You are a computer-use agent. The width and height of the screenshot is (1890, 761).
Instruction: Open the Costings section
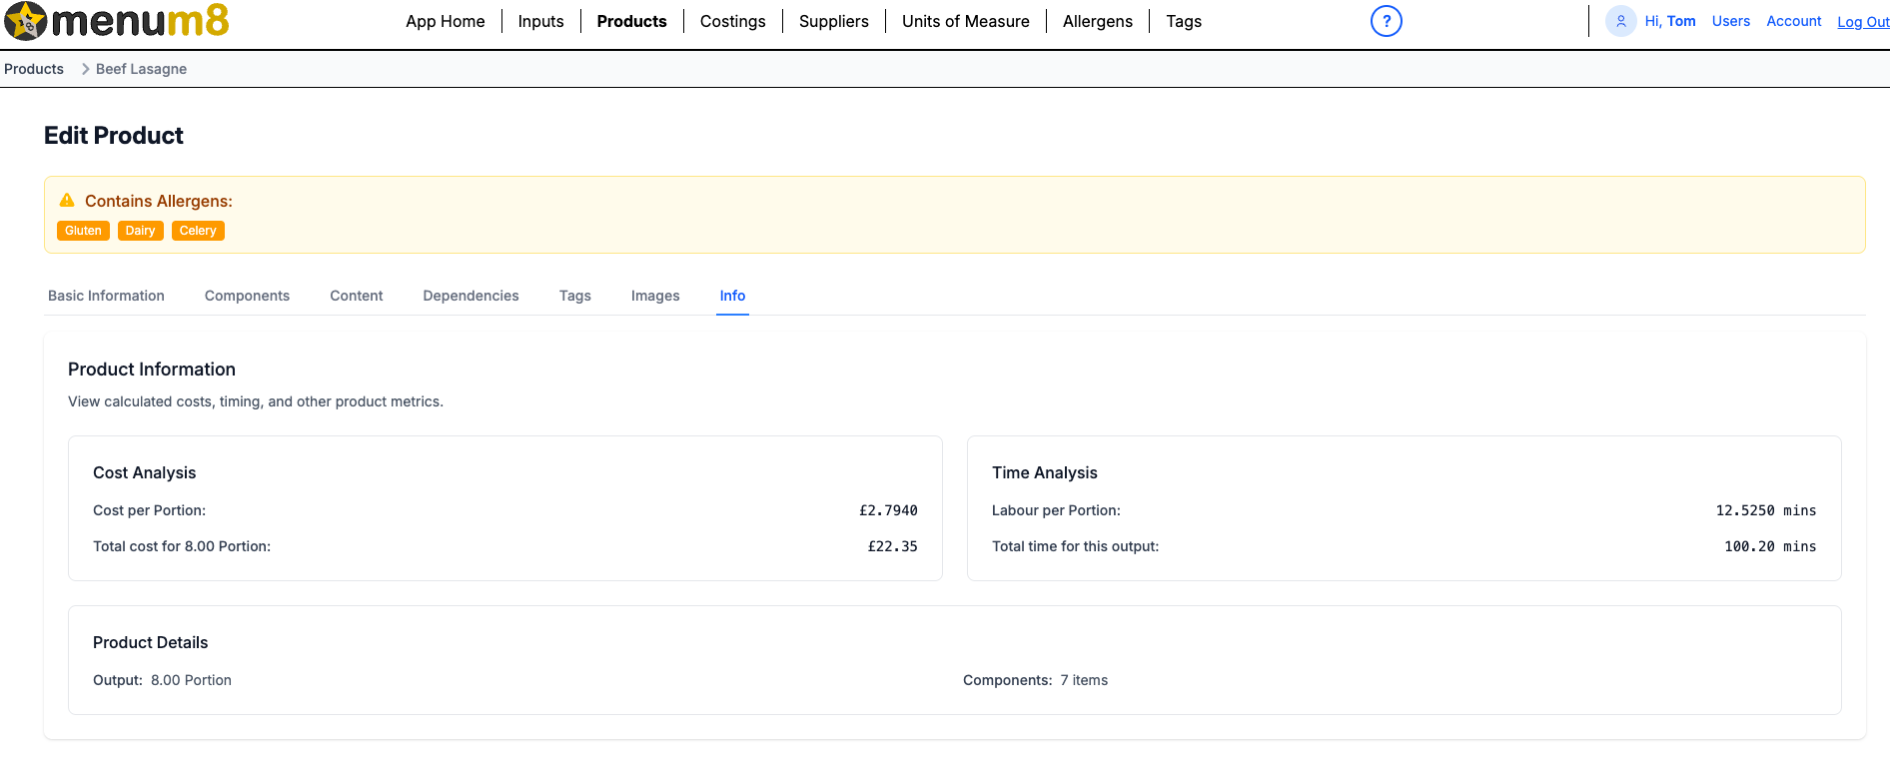732,21
